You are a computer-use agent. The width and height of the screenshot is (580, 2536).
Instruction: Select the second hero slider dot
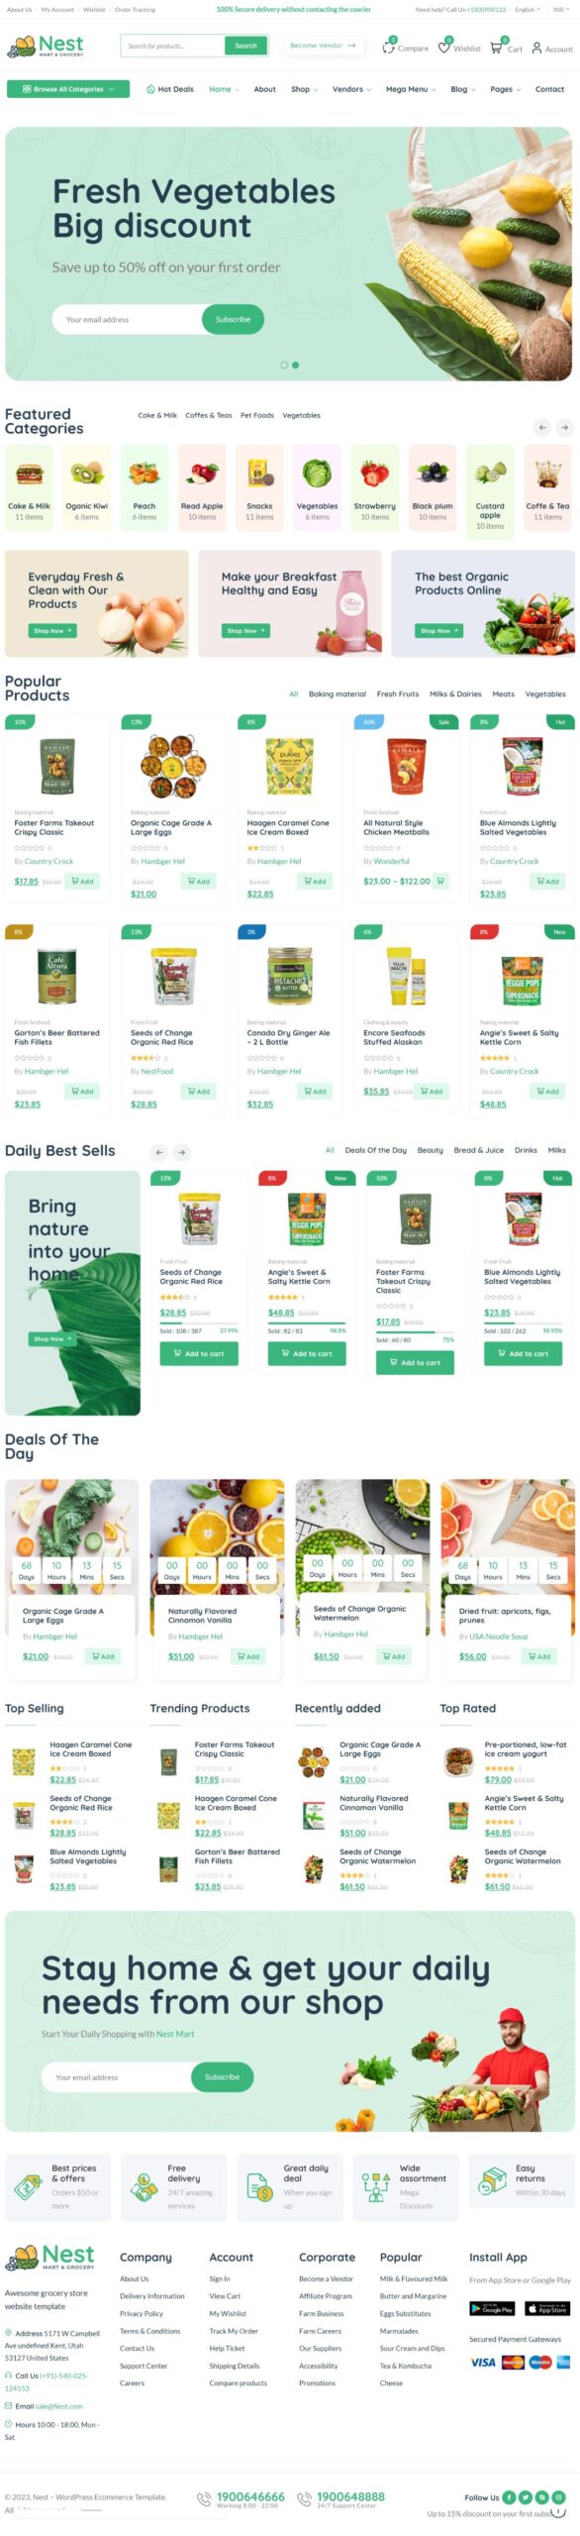(x=295, y=365)
